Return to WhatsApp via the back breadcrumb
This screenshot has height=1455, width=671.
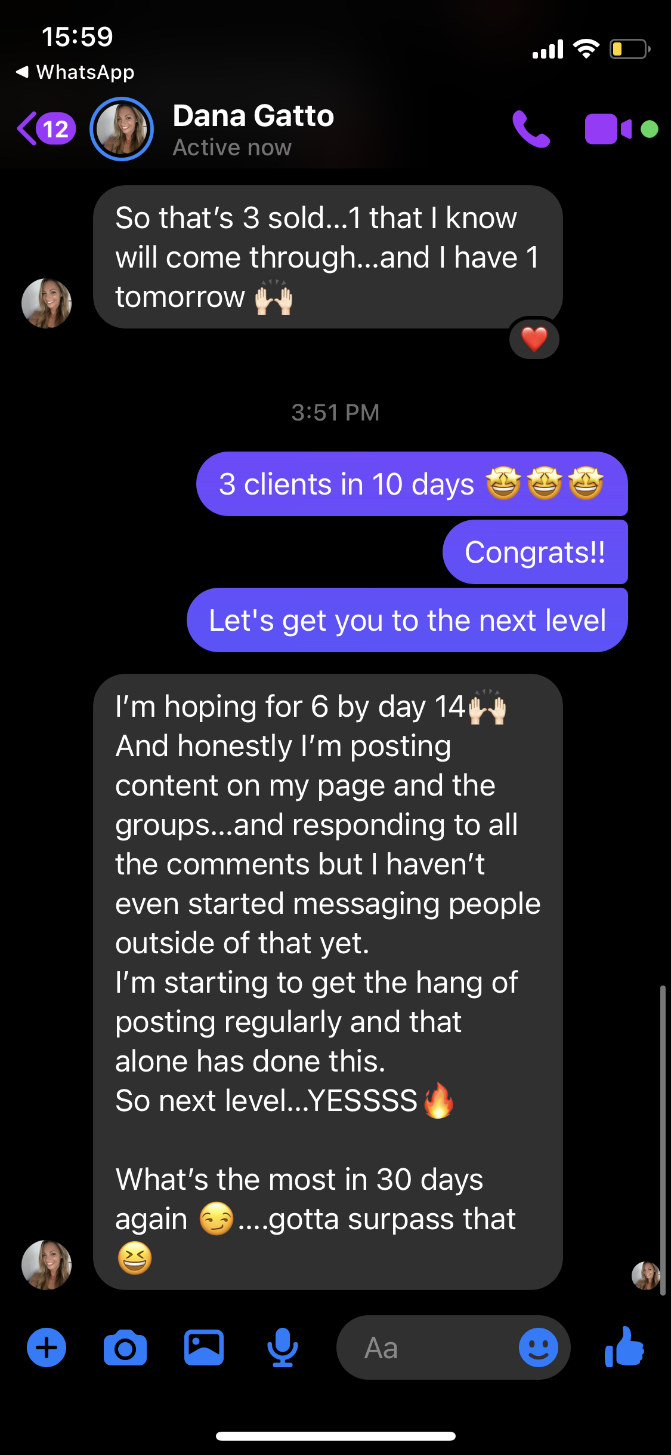(x=75, y=72)
